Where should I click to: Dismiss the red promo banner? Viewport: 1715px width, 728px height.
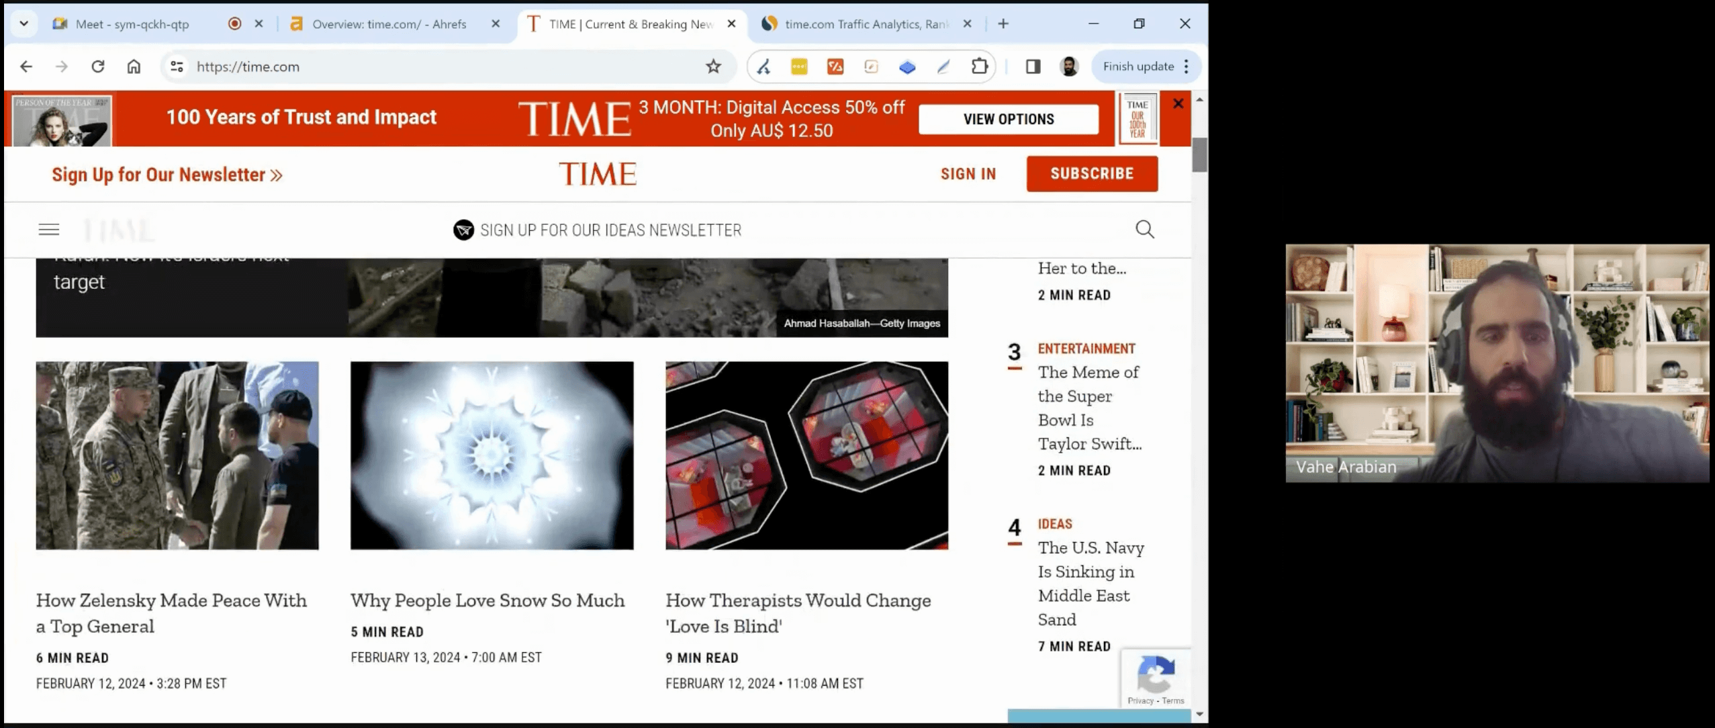(1178, 103)
